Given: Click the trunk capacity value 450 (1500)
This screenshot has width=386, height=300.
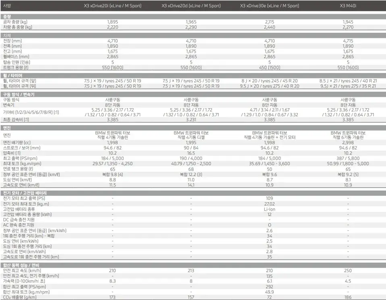Looking at the screenshot, I should click(270, 67).
